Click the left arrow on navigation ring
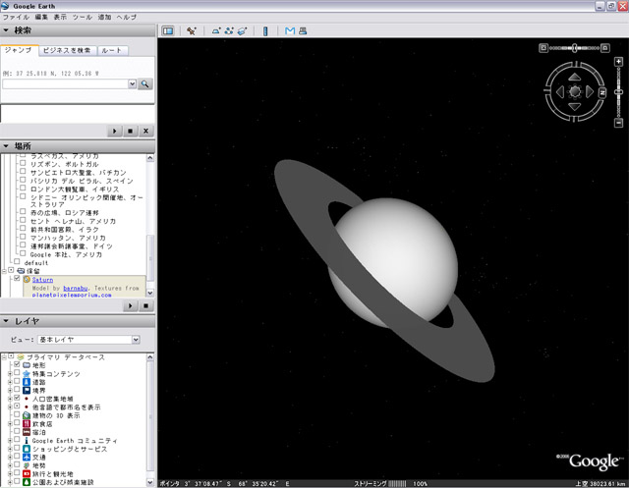This screenshot has height=488, width=629. [559, 91]
